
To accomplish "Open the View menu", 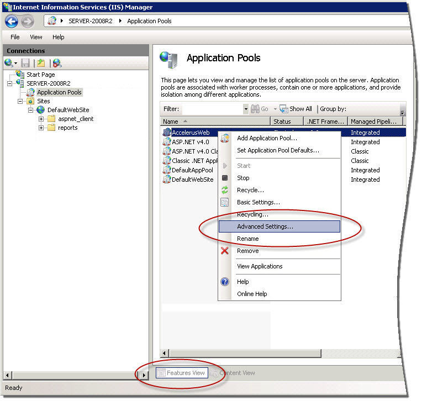I will tap(36, 37).
